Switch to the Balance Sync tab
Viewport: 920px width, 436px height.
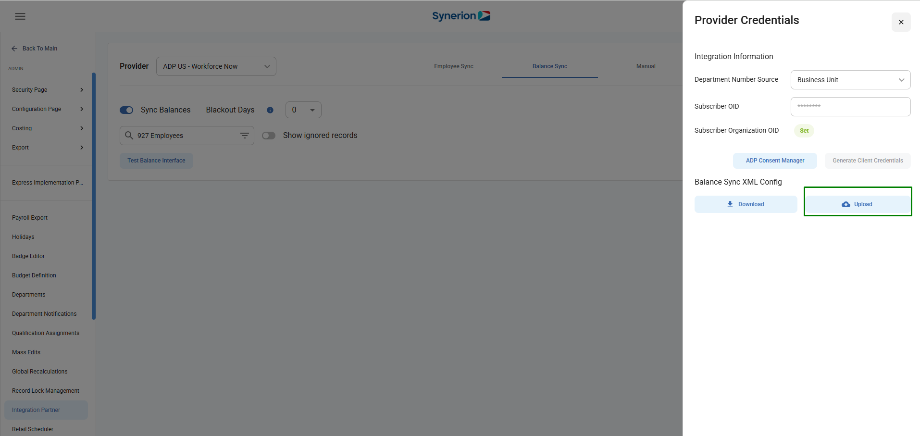550,66
